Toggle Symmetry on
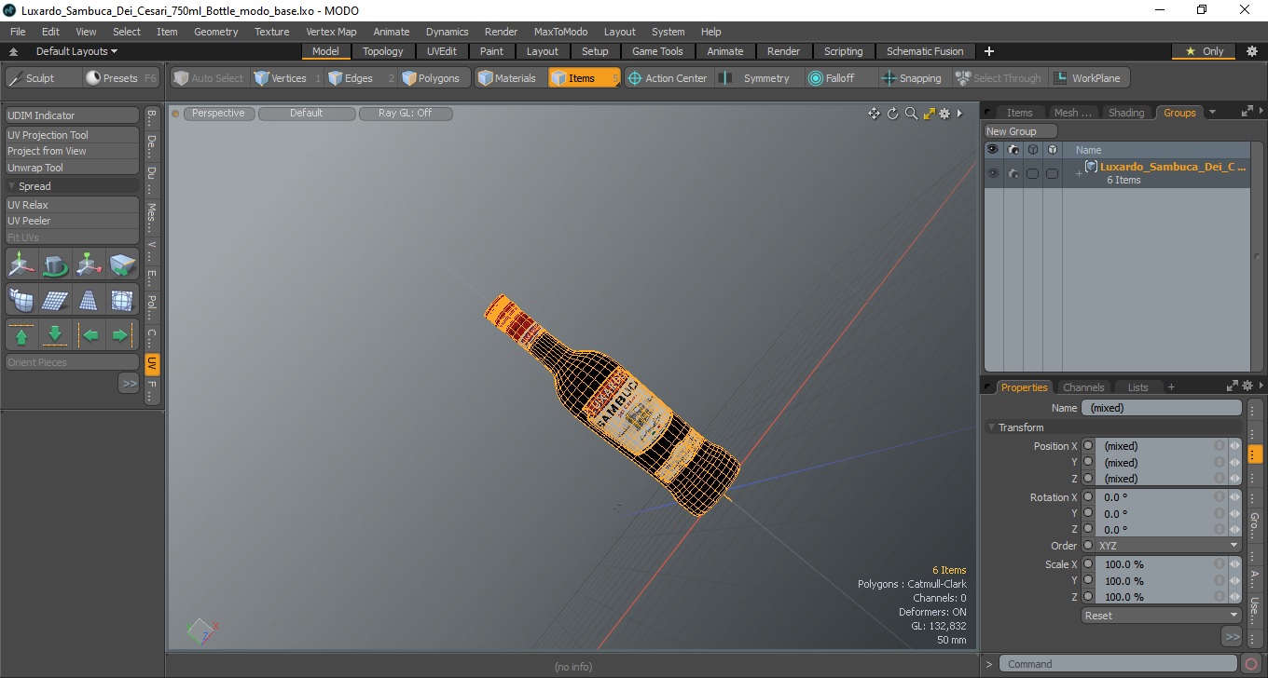This screenshot has height=678, width=1268. pyautogui.click(x=759, y=78)
